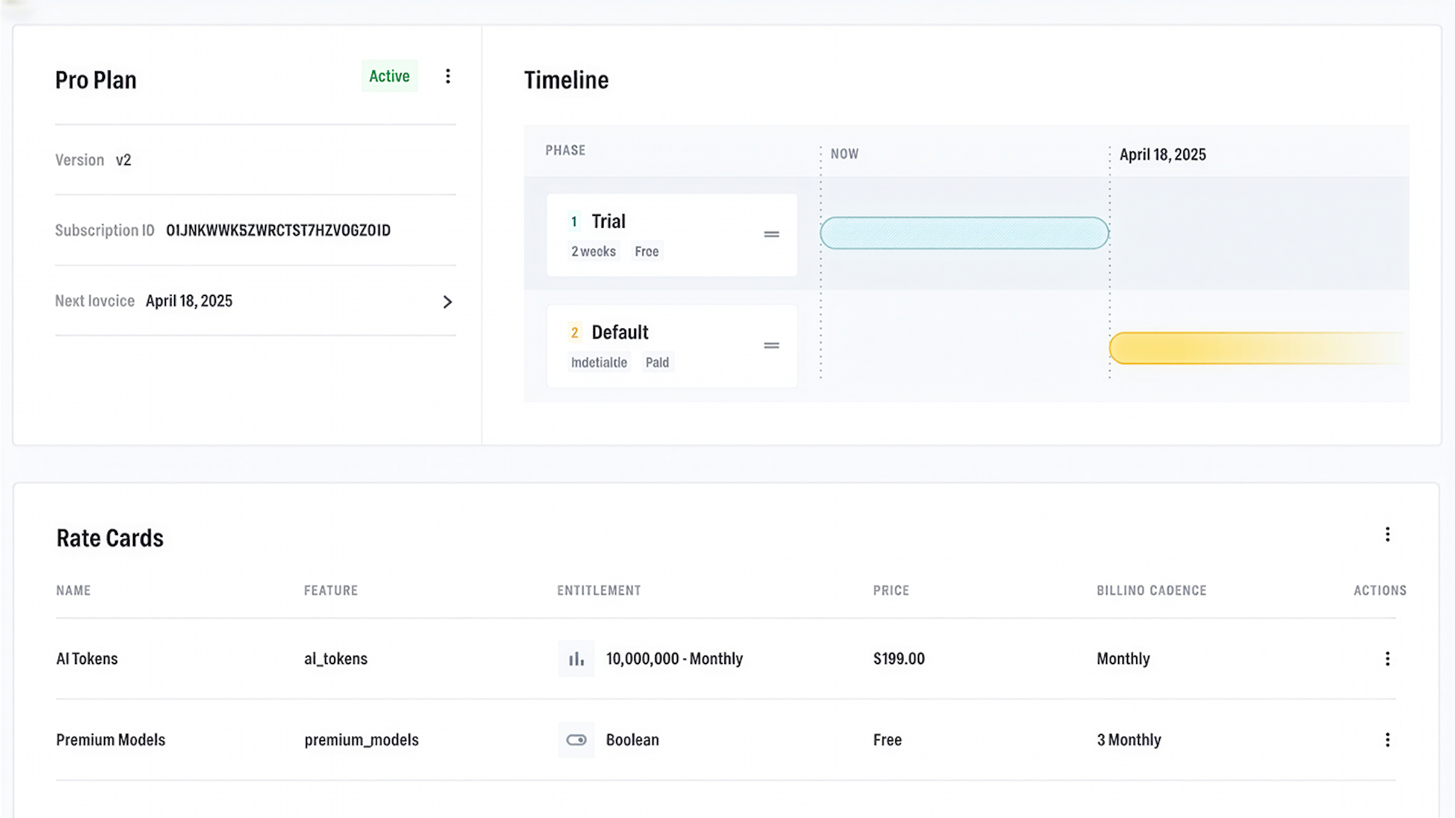Sort by Name column header
Image resolution: width=1455 pixels, height=818 pixels.
(x=73, y=590)
